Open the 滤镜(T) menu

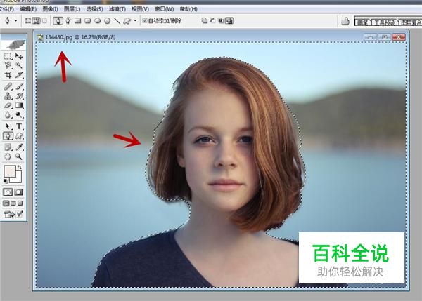tap(117, 9)
